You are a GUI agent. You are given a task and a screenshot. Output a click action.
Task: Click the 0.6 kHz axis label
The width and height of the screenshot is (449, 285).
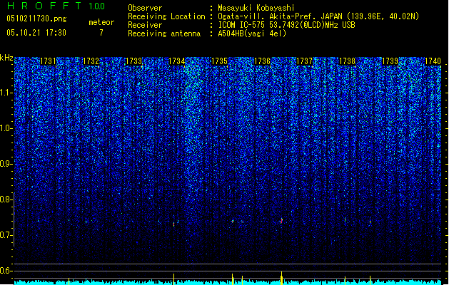click(6, 271)
